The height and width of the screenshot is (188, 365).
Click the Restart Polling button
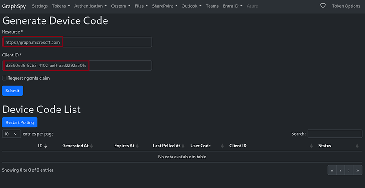(x=20, y=122)
